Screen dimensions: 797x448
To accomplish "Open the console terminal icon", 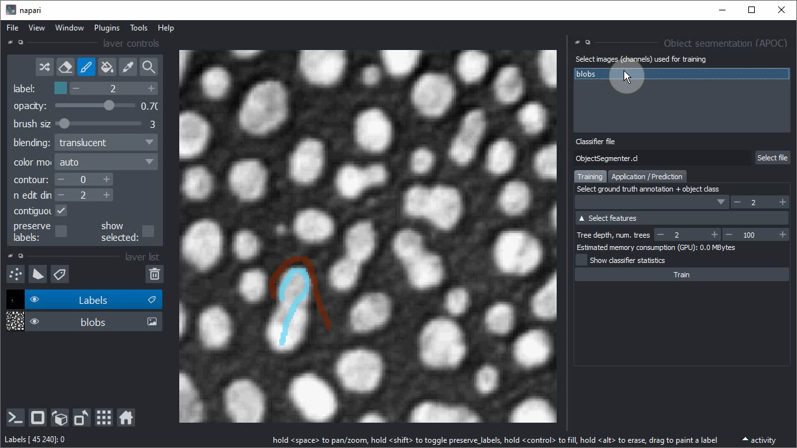I will pos(16,417).
